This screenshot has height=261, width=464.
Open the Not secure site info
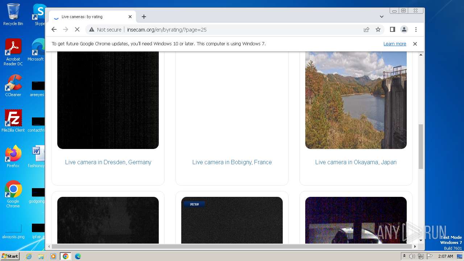pos(105,30)
